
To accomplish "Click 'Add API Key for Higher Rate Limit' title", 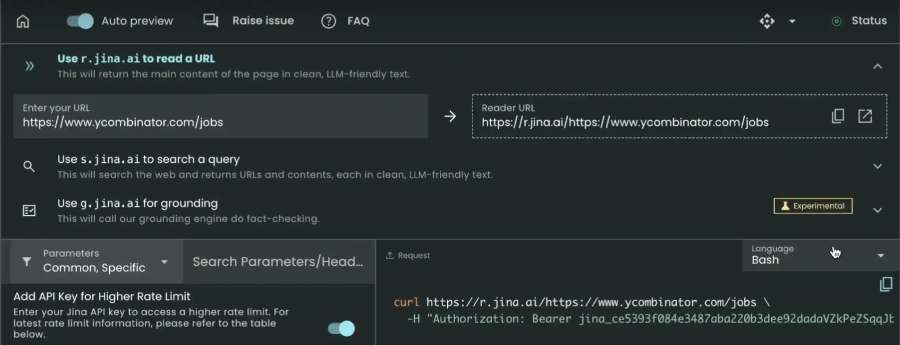I will (x=102, y=296).
